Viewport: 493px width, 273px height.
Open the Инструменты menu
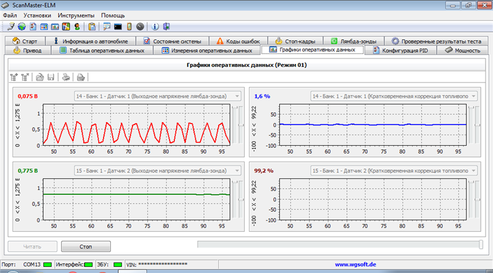76,15
